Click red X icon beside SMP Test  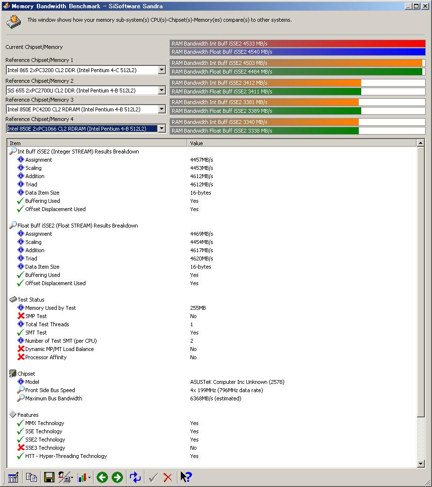tap(21, 316)
